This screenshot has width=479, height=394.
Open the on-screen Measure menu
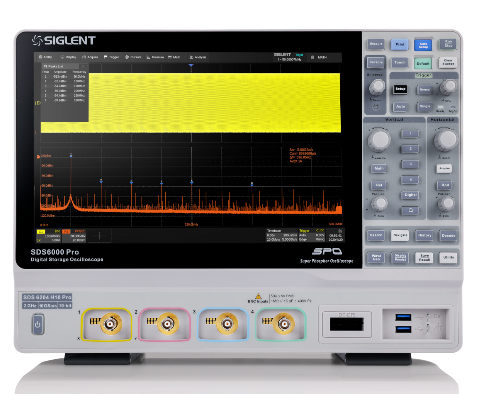click(x=155, y=57)
